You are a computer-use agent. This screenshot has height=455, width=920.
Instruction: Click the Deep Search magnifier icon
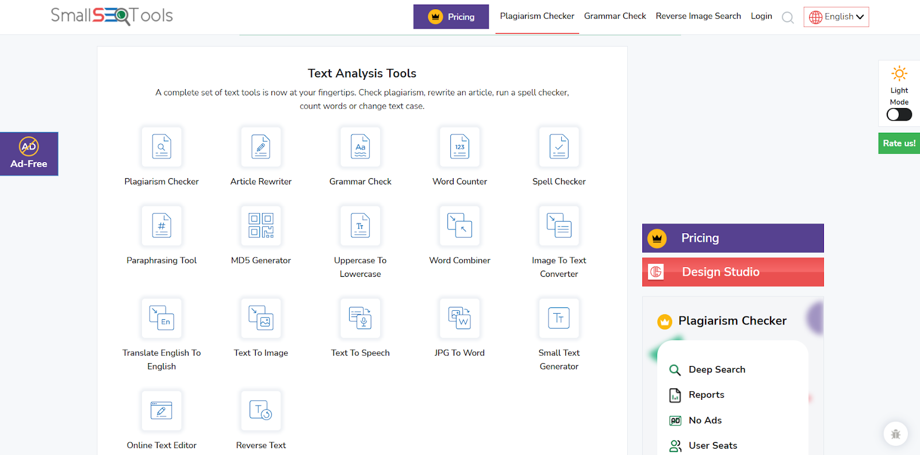coord(675,370)
